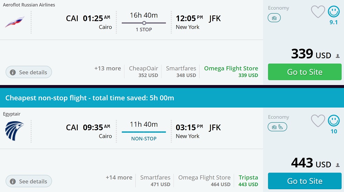Favorite the Egyptair flight with the heart icon
Image resolution: width=344 pixels, height=192 pixels.
pyautogui.click(x=318, y=121)
